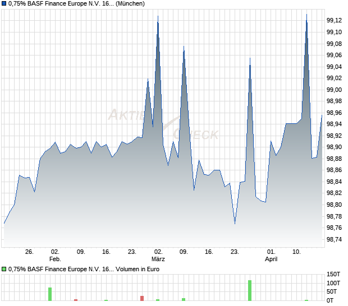Click the x-axis date label 10.
This screenshot has width=348, height=306.
(296, 252)
